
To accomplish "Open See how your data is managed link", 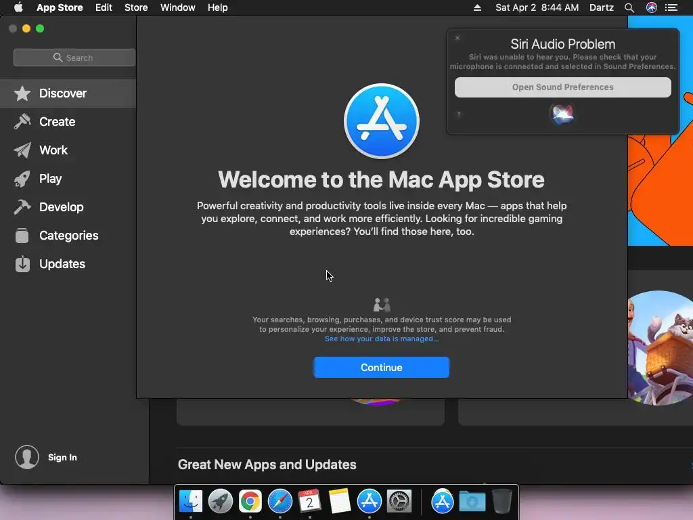I will [x=382, y=339].
